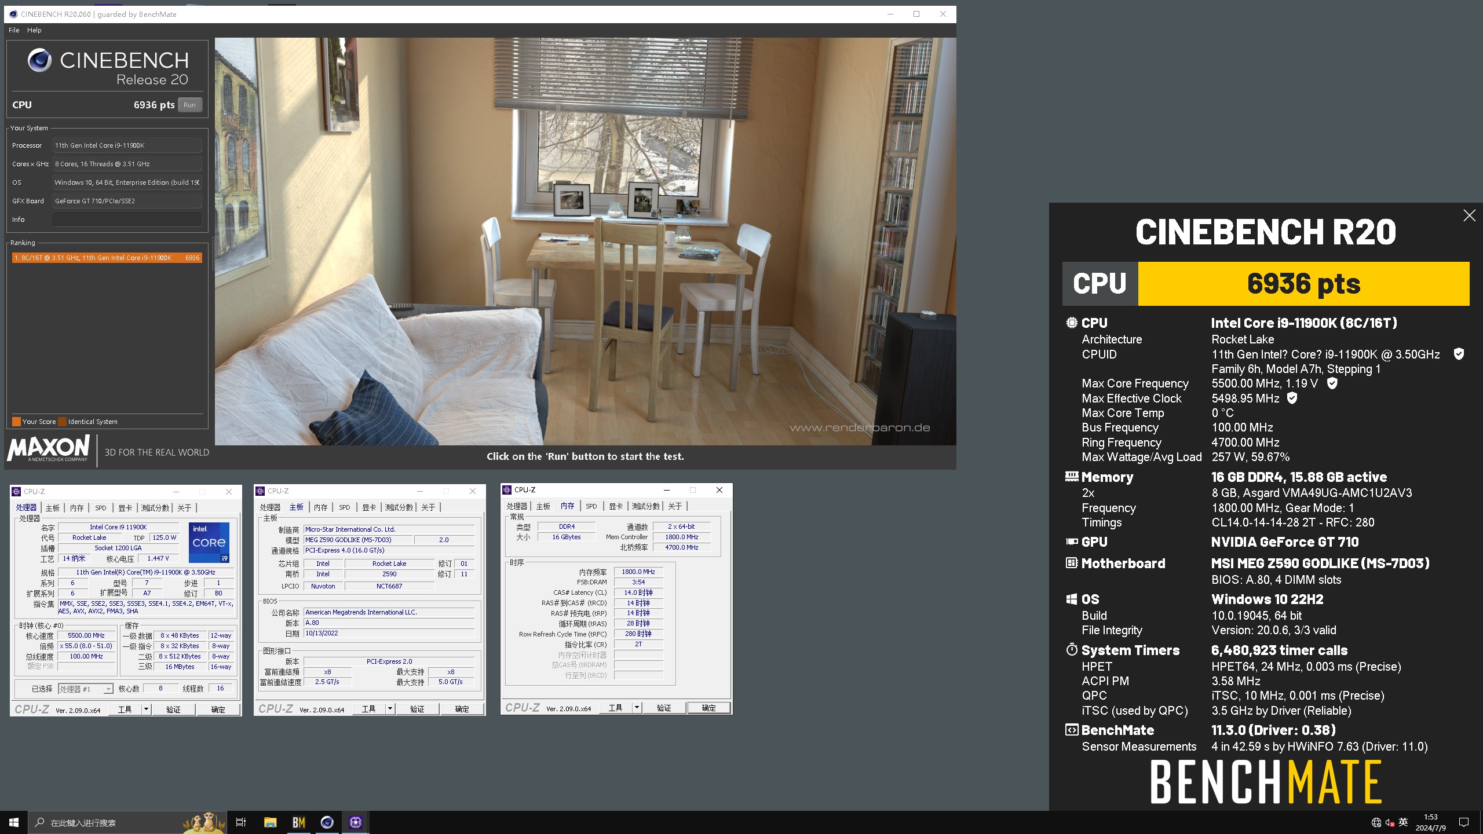Click the 内存频率 1800.0 MHz value field
The height and width of the screenshot is (834, 1483).
pyautogui.click(x=638, y=572)
